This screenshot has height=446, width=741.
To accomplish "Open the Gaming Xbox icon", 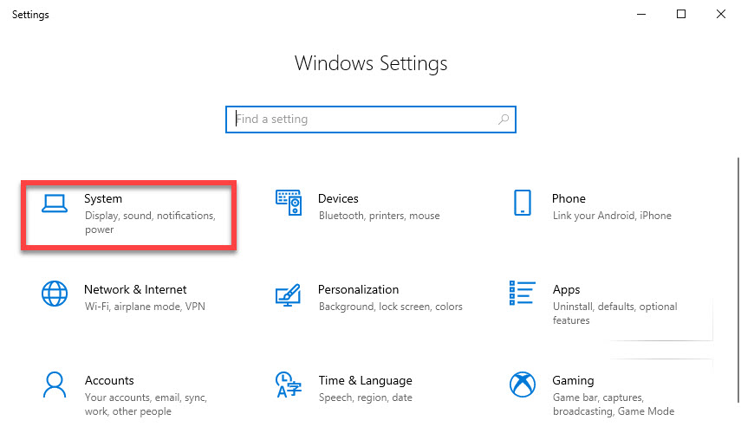I will click(523, 385).
